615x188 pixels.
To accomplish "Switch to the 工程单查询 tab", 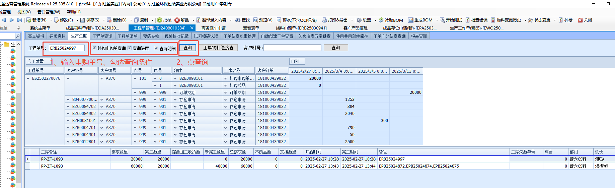I will click(x=102, y=36).
